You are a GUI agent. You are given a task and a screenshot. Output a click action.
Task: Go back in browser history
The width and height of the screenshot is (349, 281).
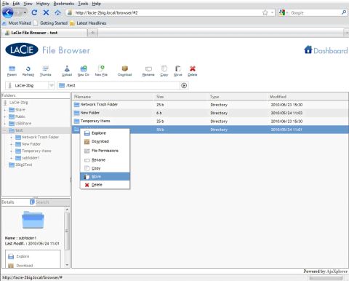pos(8,12)
